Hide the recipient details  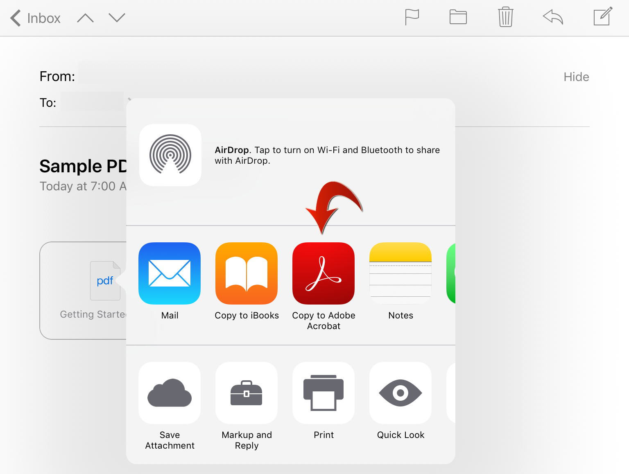tap(576, 77)
